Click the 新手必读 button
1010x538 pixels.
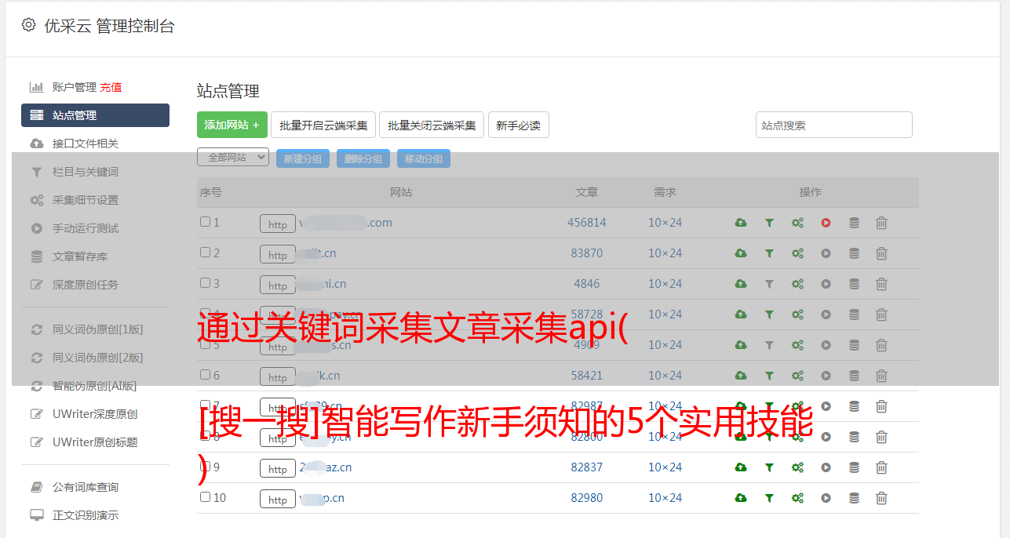[518, 125]
